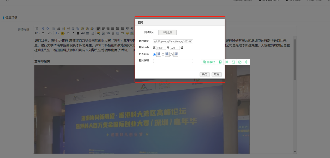
Task: Click the print icon in editor toolbar
Action: coord(59,29)
